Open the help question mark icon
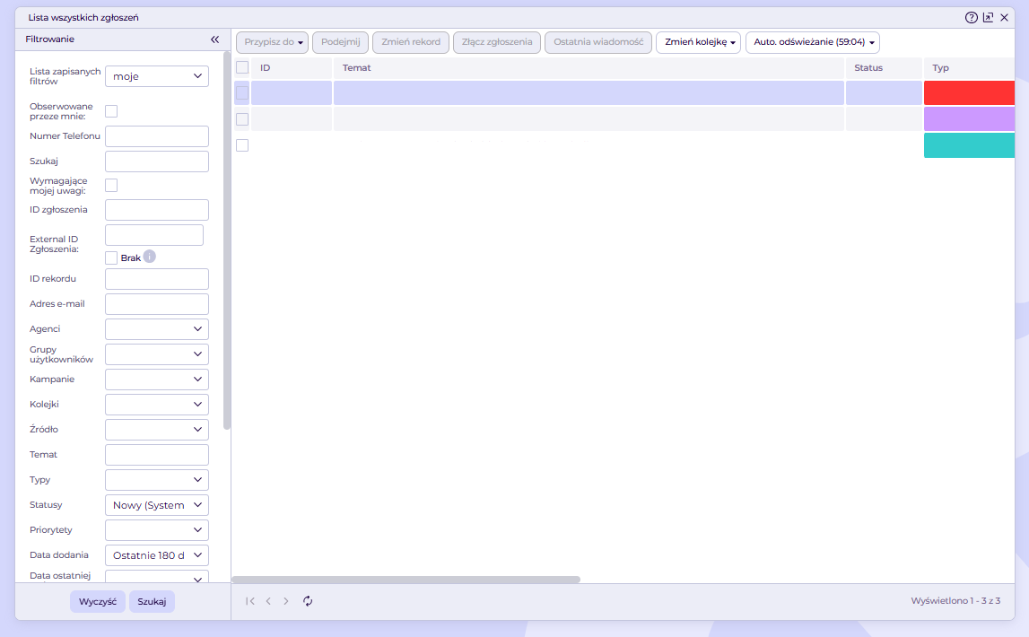This screenshot has height=637, width=1029. pos(972,18)
